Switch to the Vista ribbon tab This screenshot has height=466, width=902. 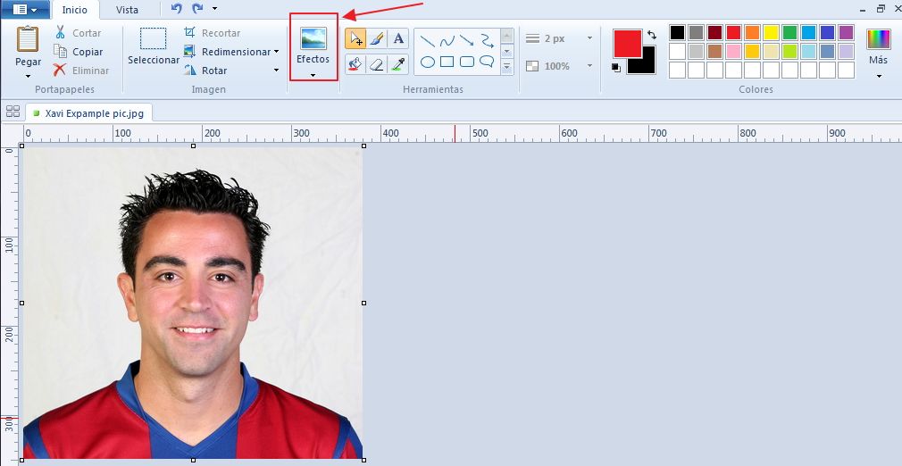[x=127, y=10]
